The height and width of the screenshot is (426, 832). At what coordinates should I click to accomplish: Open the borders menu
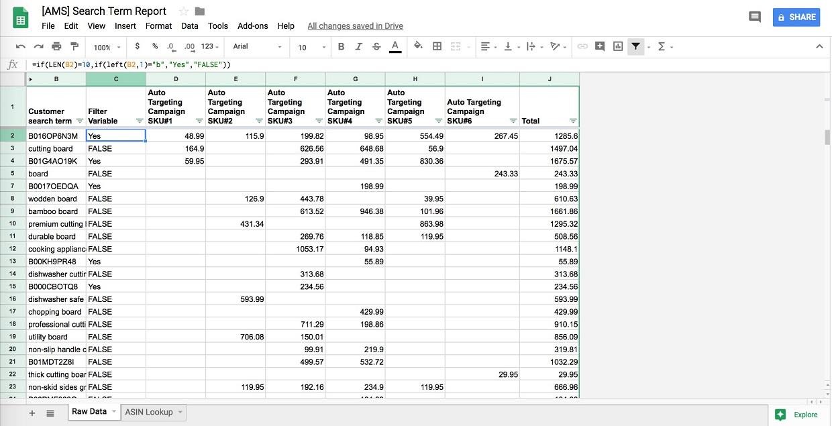(437, 46)
